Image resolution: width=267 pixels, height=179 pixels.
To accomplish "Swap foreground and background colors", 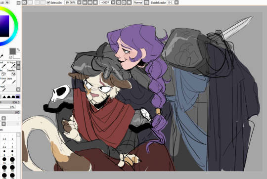I will [x=18, y=50].
